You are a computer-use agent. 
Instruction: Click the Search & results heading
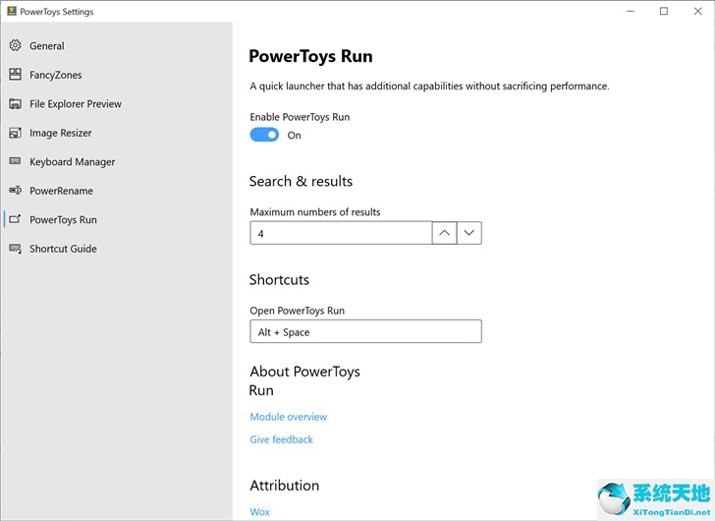pos(301,181)
